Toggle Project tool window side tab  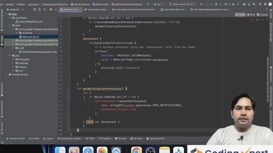click(x=2, y=40)
